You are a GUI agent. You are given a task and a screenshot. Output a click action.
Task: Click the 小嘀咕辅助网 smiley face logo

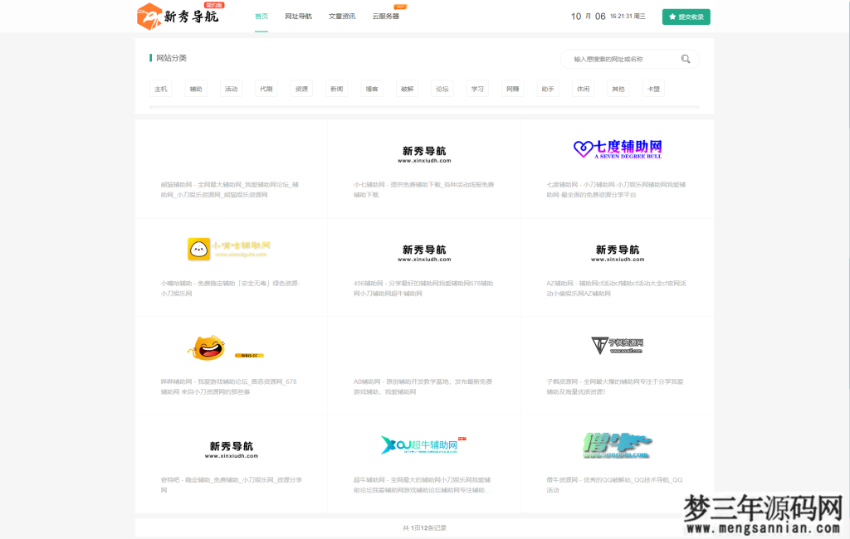[198, 250]
